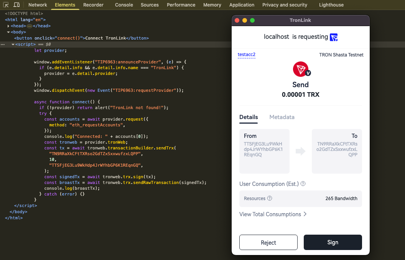Switch to the Lighthouse tab
This screenshot has width=405, height=260.
click(331, 5)
